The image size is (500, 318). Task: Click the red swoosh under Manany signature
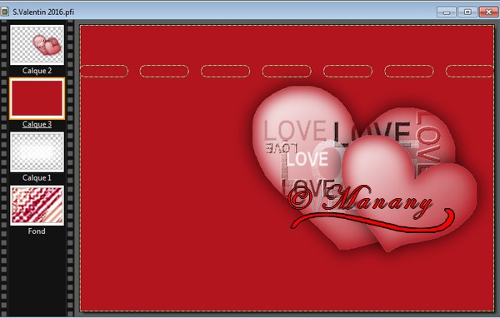pos(372,221)
